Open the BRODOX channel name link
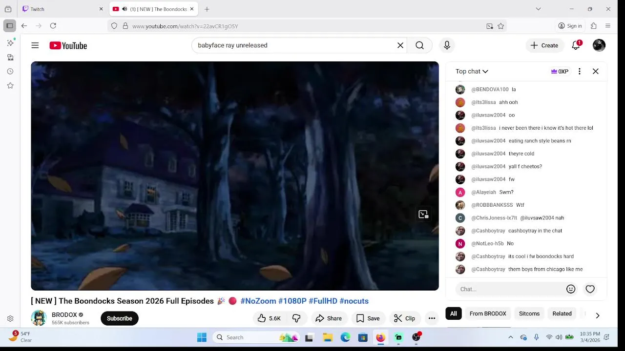The width and height of the screenshot is (625, 351). pyautogui.click(x=64, y=315)
